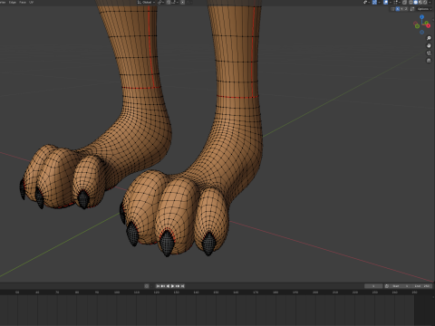Toggle auto merge vertices
The image size is (435, 326).
(x=412, y=9)
